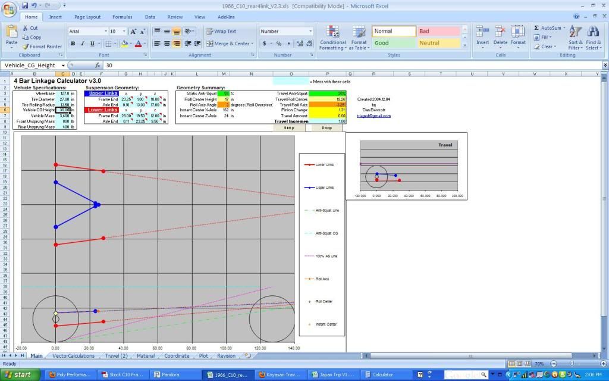Click the Format Painter brush icon
This screenshot has height=381, width=609.
pos(26,46)
